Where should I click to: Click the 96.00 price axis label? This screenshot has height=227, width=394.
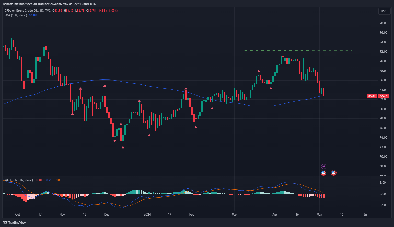click(x=383, y=33)
